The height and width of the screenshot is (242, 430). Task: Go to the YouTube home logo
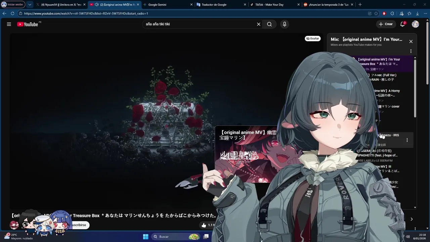[x=28, y=24]
